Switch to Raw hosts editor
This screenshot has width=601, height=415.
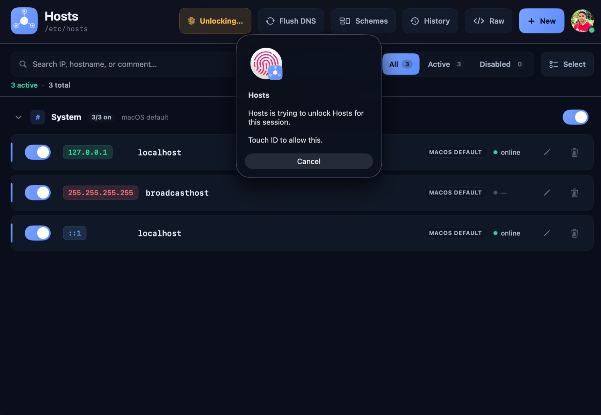point(488,21)
